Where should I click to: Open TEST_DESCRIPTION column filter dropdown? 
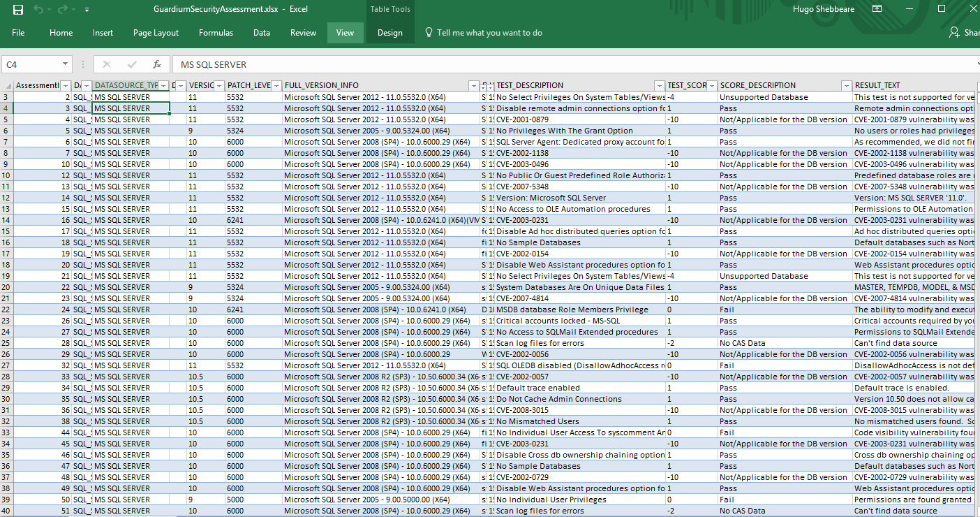[660, 85]
